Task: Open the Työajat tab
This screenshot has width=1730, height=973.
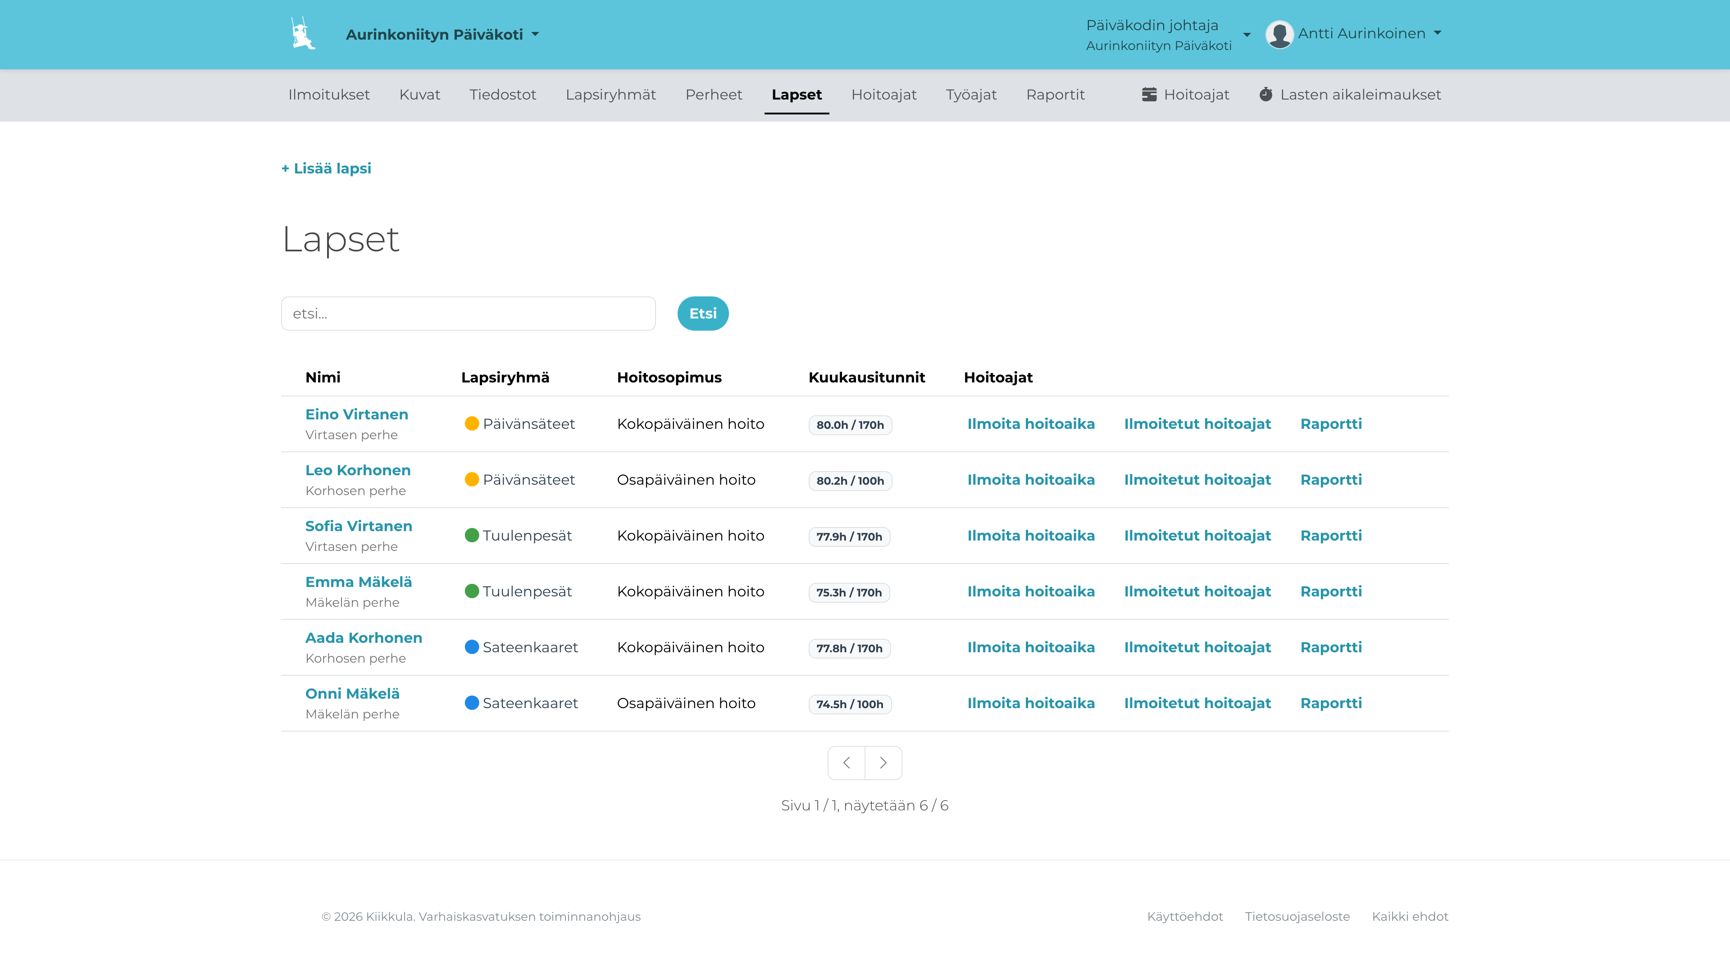Action: [x=971, y=95]
